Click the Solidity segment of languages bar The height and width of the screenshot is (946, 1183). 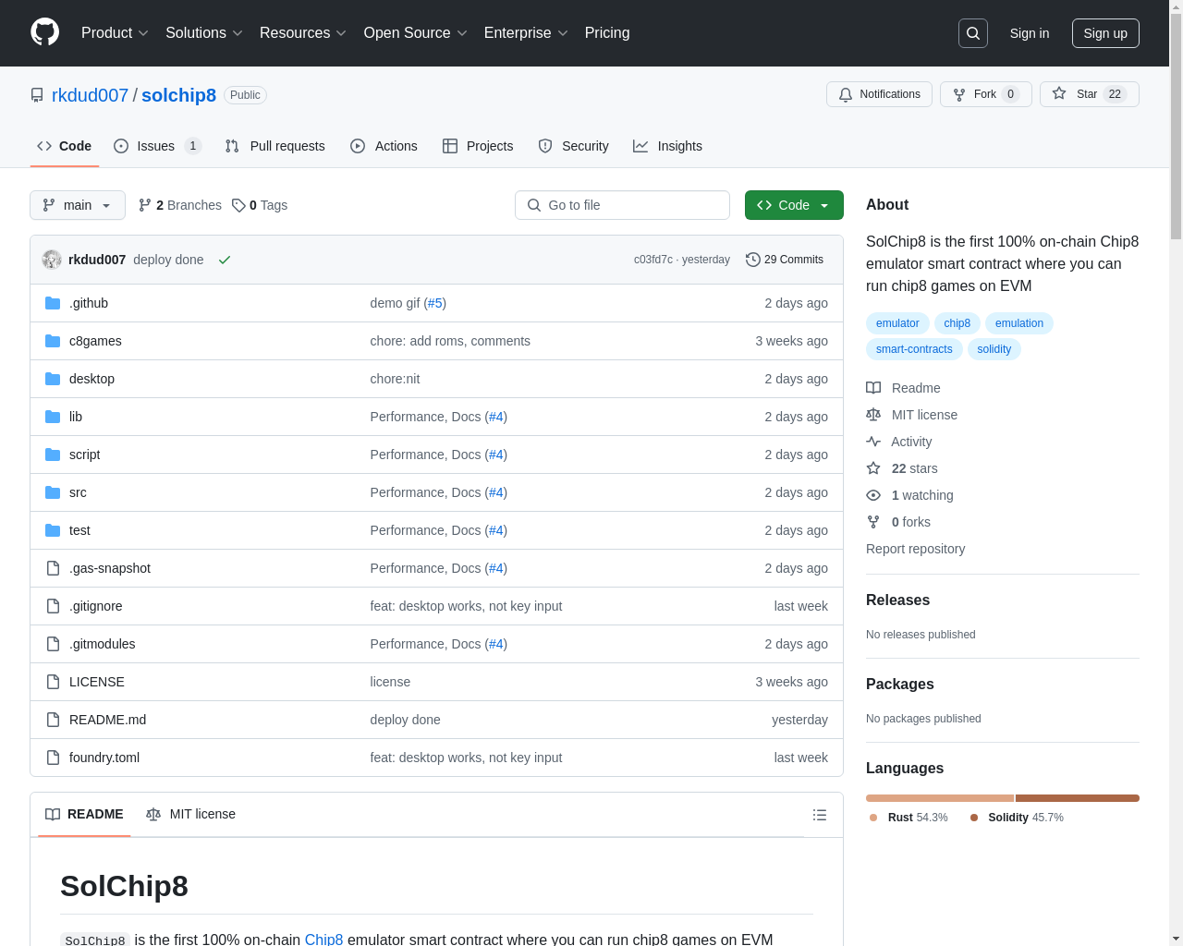1078,798
